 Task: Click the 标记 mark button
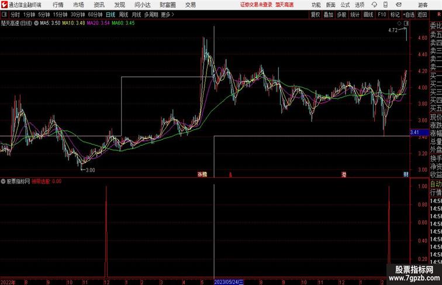[395, 15]
